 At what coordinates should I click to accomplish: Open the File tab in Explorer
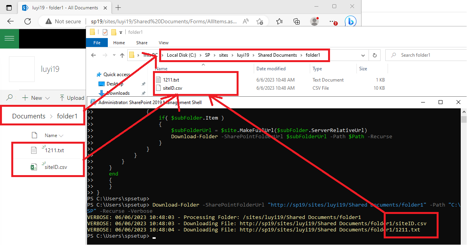(x=97, y=43)
